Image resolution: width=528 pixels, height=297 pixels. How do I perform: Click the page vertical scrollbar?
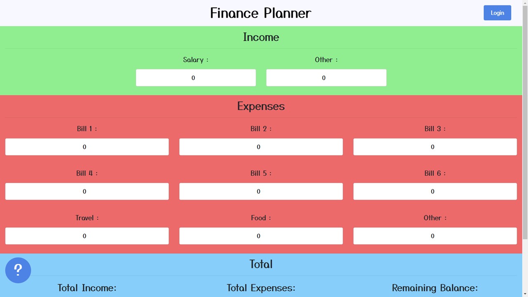(x=525, y=124)
